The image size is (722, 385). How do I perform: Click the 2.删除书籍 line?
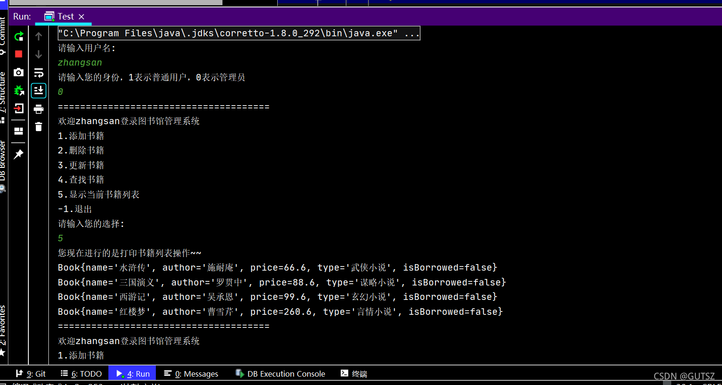click(81, 150)
